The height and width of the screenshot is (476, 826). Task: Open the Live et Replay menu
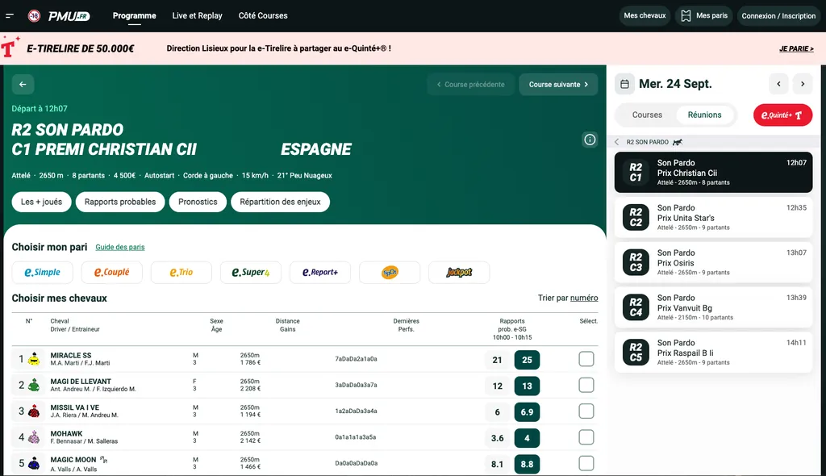(x=196, y=15)
